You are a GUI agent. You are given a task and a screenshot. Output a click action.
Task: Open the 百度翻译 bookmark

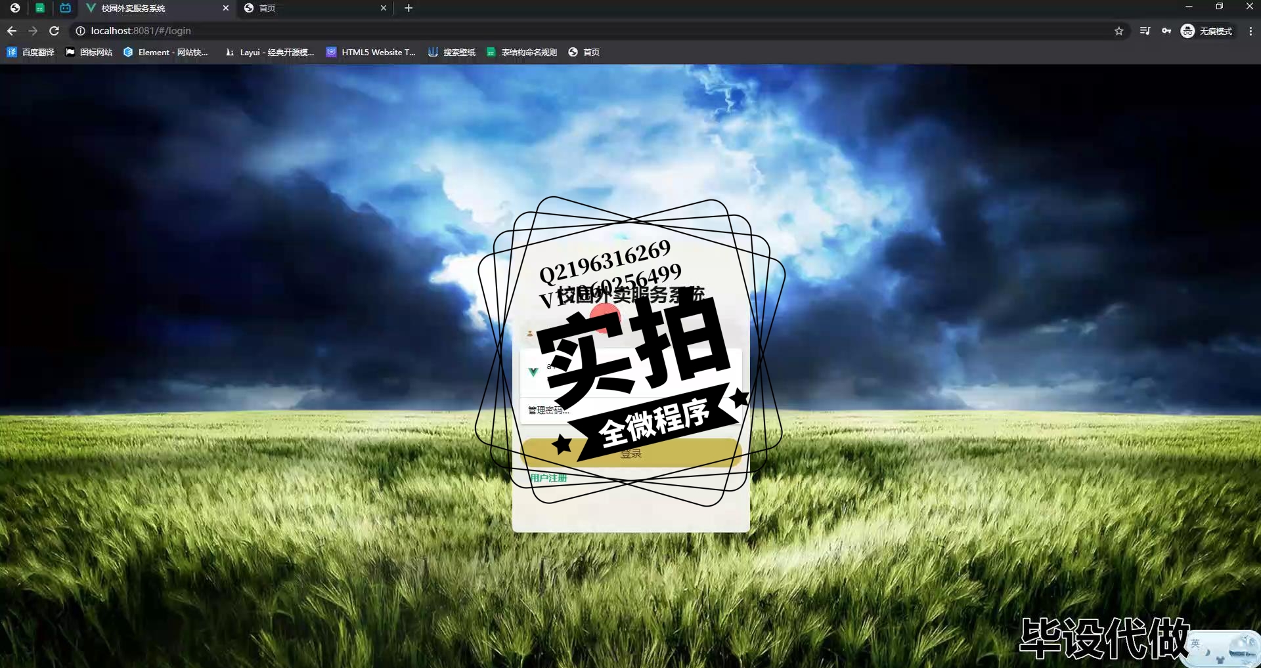pos(30,52)
